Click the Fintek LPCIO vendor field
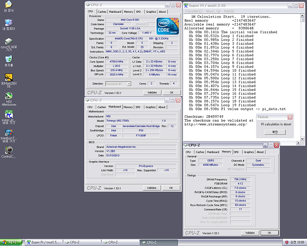The width and height of the screenshot is (307, 246). pos(113,135)
